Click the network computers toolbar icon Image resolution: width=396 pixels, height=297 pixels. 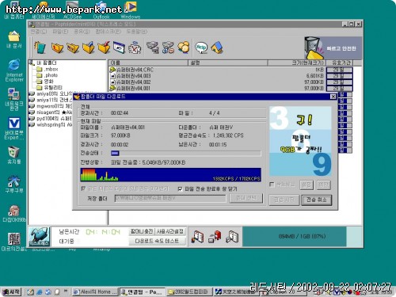click(153, 48)
